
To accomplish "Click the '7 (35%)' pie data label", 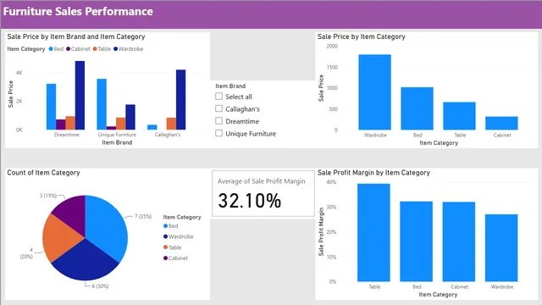I will (x=143, y=217).
